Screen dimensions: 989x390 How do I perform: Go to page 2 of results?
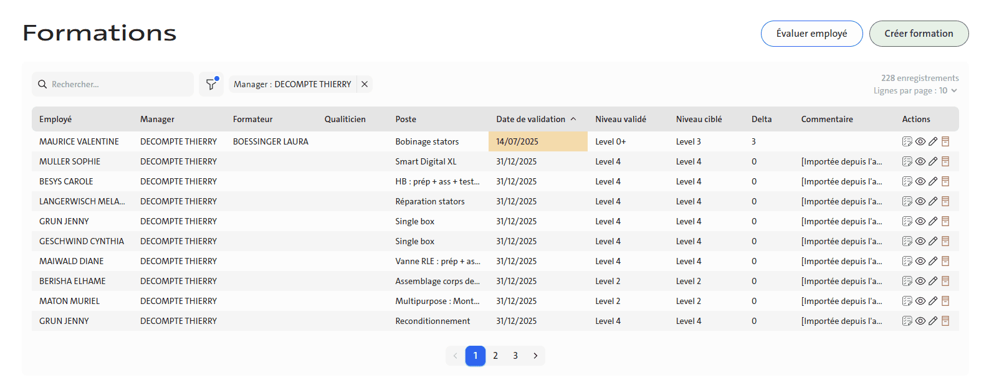(495, 356)
